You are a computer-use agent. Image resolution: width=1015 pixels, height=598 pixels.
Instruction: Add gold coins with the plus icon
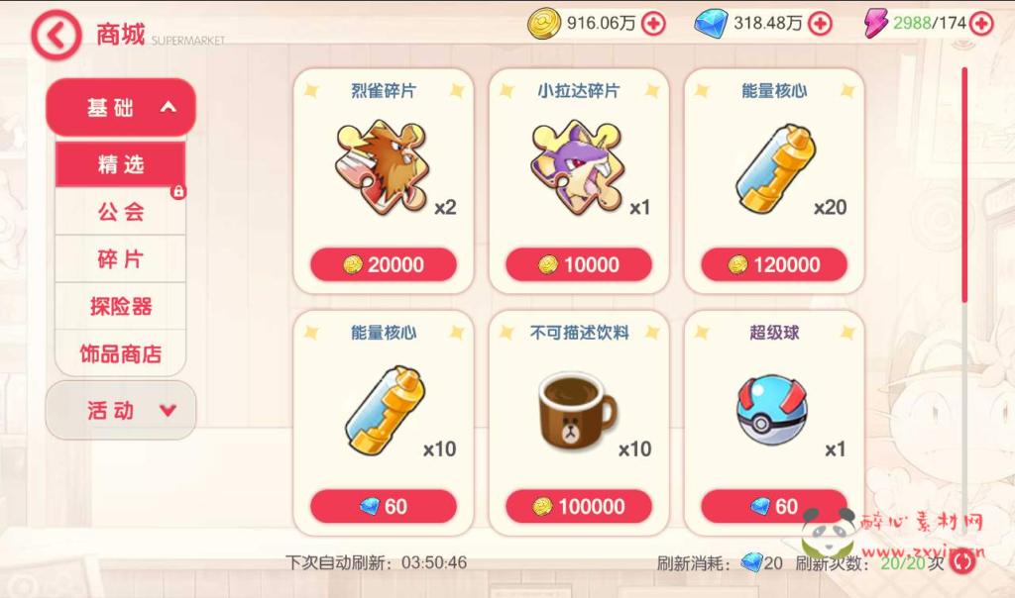653,24
